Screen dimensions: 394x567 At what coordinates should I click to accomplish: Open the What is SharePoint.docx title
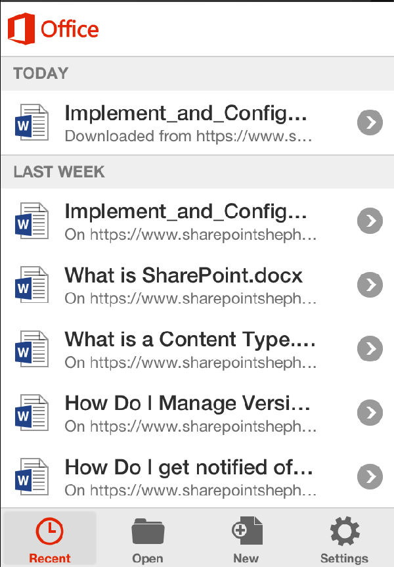pyautogui.click(x=184, y=275)
